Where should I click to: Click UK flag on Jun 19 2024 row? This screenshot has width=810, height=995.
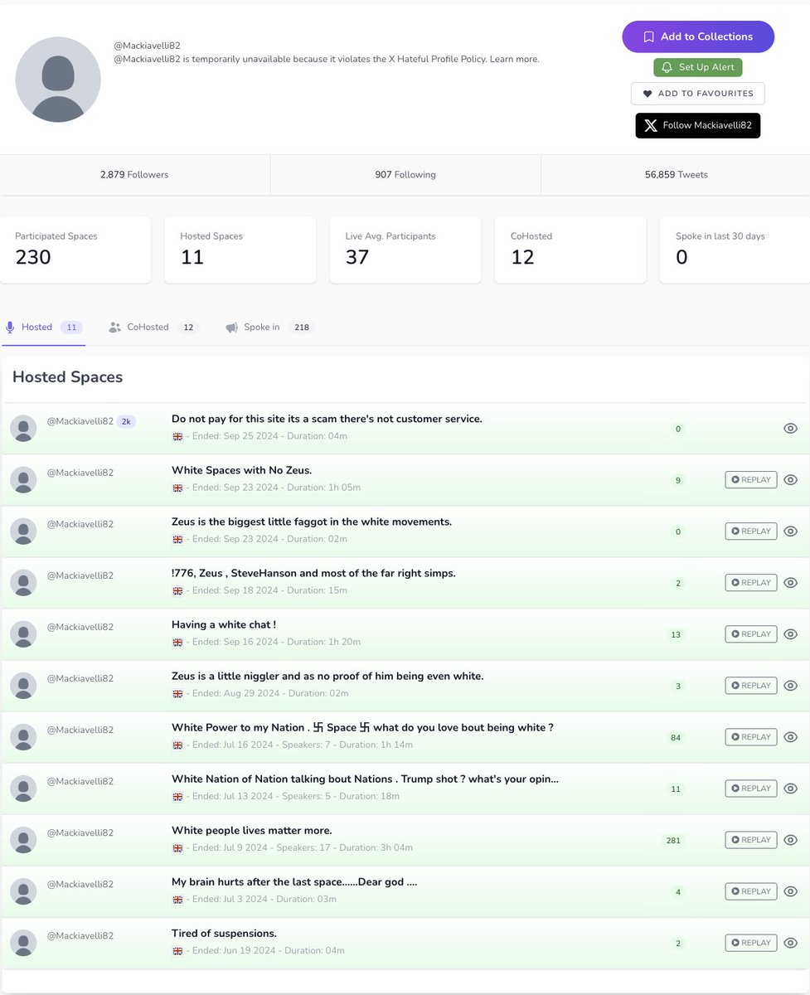(177, 951)
